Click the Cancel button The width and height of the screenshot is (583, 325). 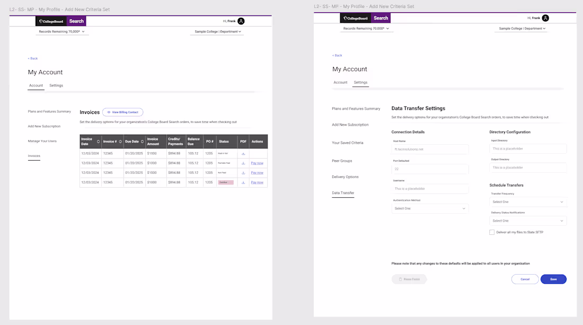click(x=525, y=279)
